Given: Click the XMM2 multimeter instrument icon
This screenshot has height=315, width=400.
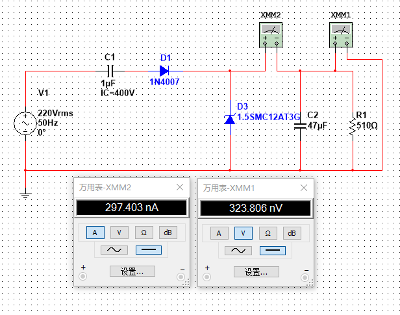Looking at the screenshot, I should pyautogui.click(x=271, y=34).
